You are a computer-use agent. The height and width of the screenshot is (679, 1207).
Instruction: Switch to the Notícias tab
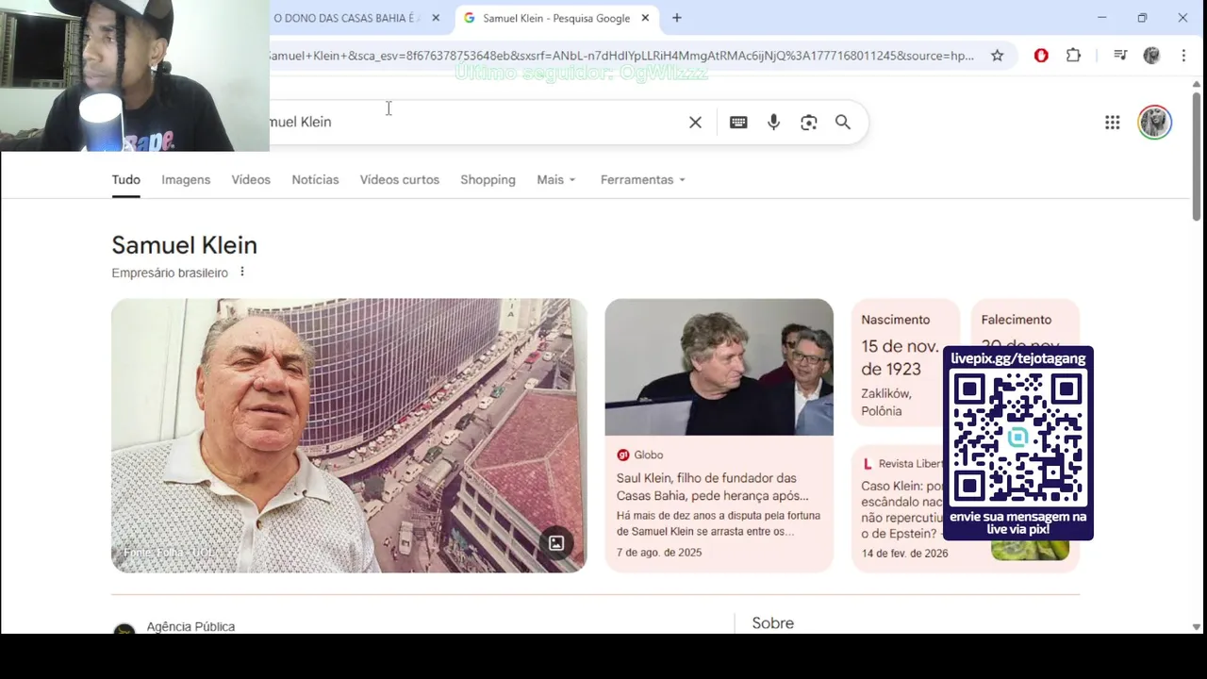click(315, 180)
